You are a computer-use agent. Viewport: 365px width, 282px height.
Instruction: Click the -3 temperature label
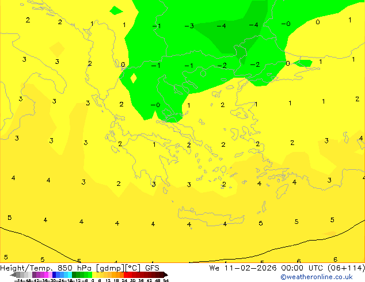pos(189,26)
